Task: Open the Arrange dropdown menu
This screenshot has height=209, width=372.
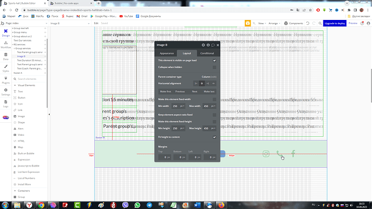Action: [274, 23]
